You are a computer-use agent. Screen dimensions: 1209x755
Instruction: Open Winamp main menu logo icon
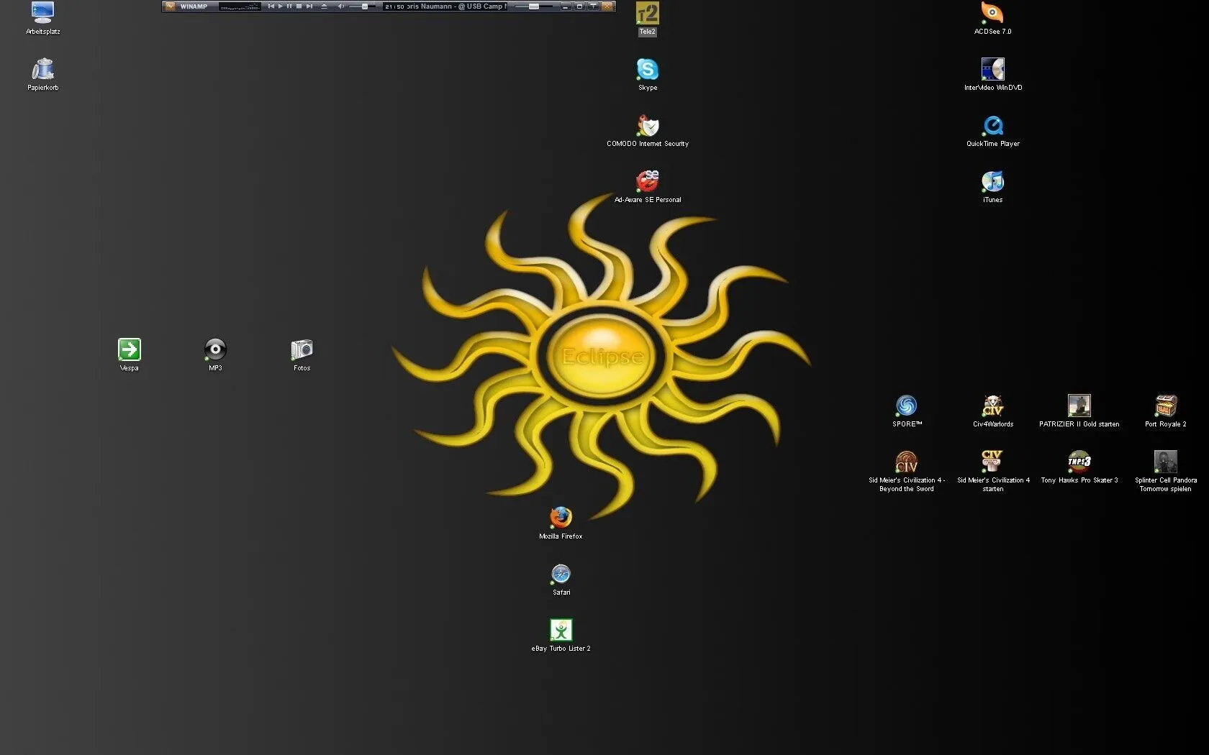(170, 6)
